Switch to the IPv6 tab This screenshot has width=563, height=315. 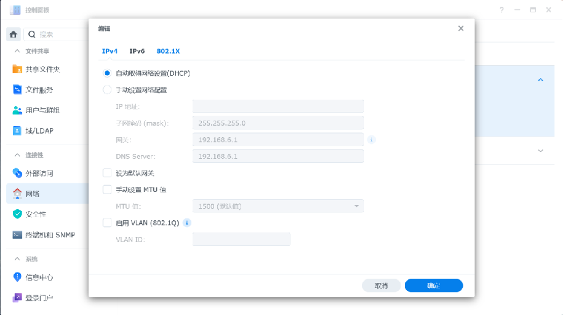pyautogui.click(x=137, y=51)
